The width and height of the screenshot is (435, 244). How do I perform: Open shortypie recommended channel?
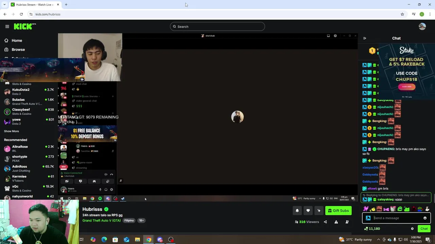(29, 159)
